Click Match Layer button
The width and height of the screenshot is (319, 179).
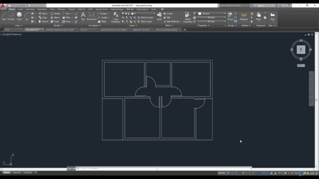(145, 21)
